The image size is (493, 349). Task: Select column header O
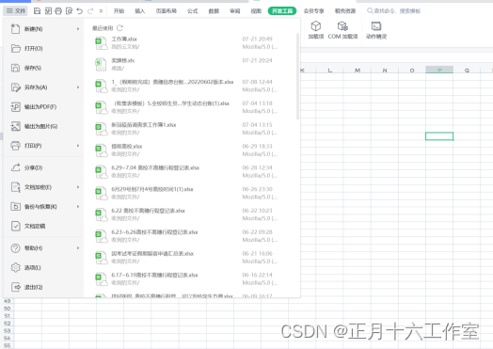(412, 71)
